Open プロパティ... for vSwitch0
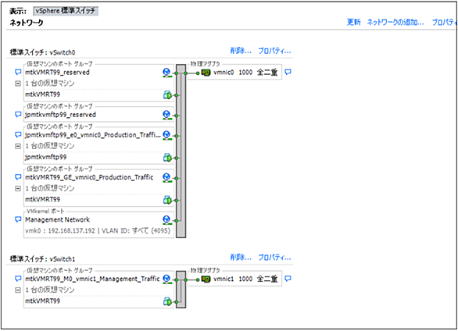The image size is (458, 331). [x=274, y=51]
